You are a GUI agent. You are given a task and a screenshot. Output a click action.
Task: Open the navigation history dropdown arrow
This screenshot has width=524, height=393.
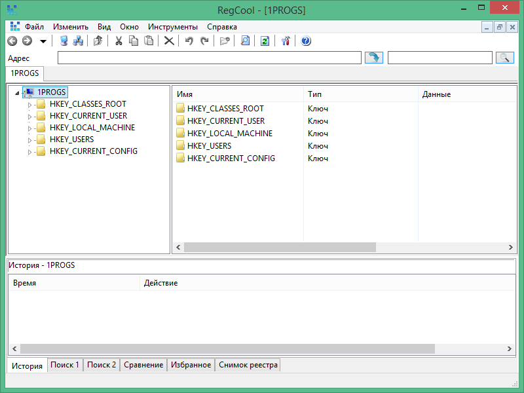click(x=43, y=41)
